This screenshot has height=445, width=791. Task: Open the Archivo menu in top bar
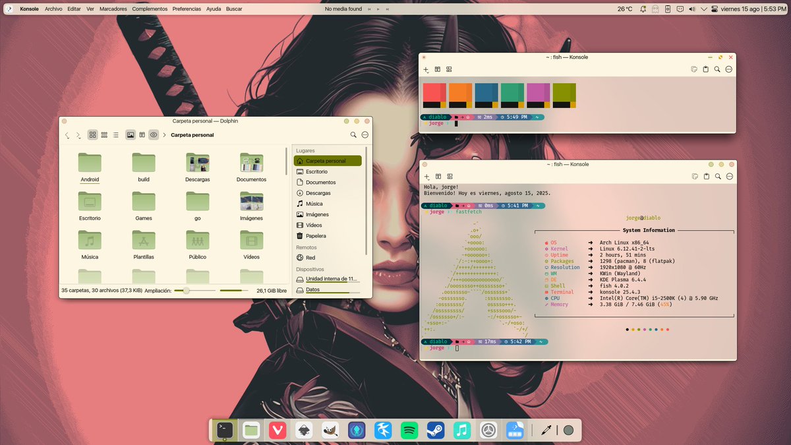[x=53, y=9]
